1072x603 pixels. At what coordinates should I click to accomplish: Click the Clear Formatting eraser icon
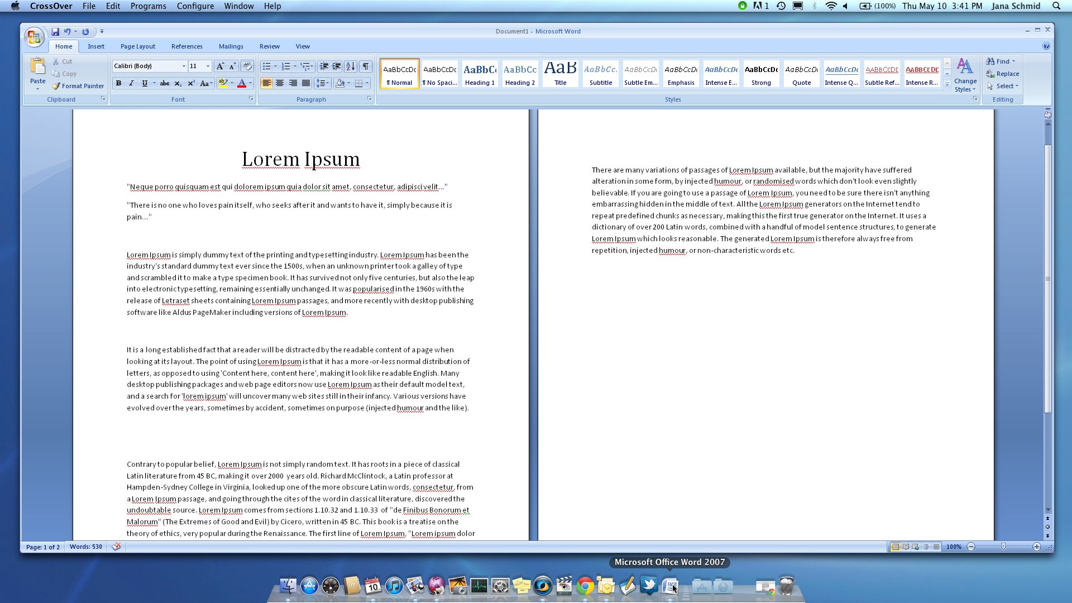point(247,66)
